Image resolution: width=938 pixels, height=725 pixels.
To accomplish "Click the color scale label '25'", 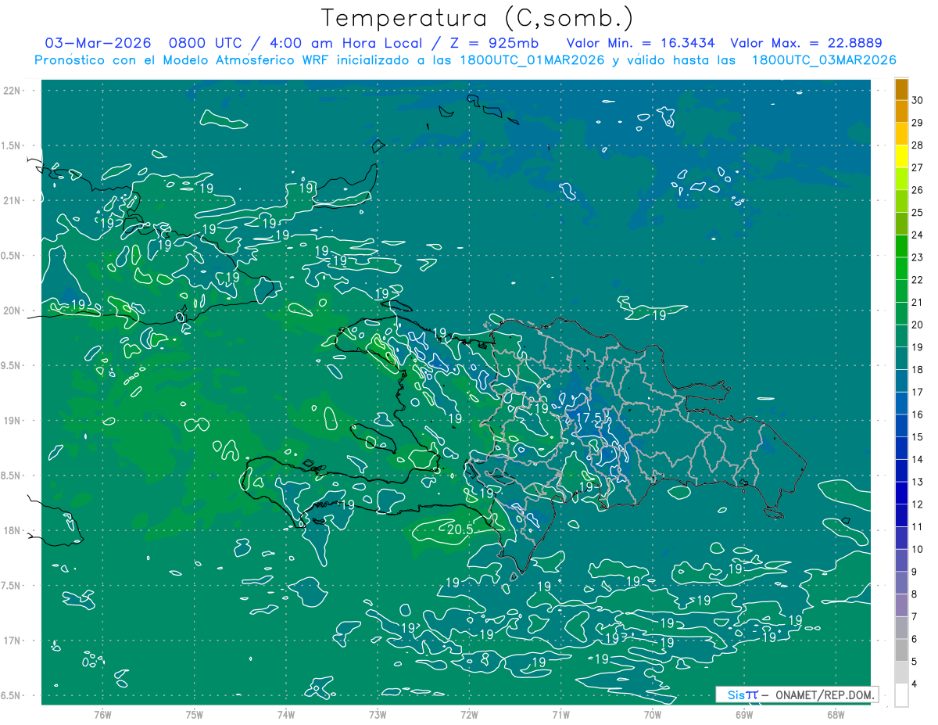I will [x=917, y=213].
